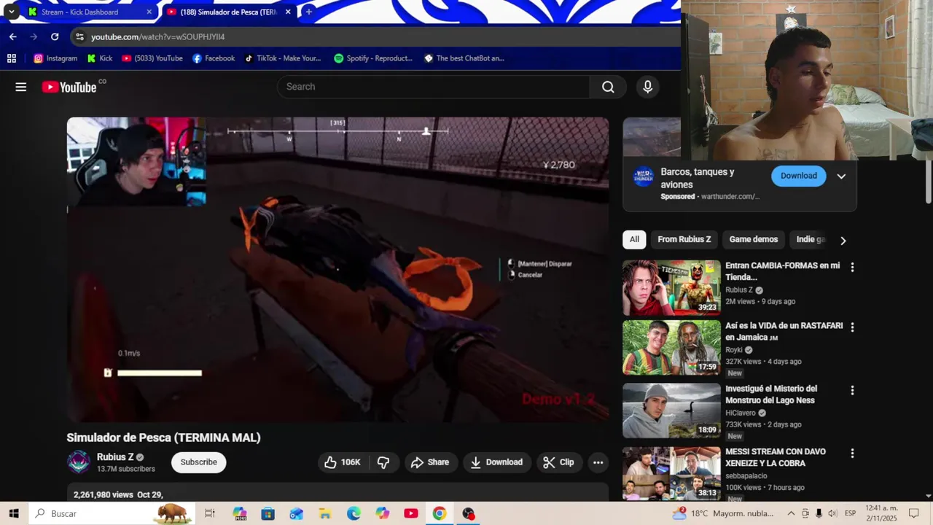Open the tab search dropdown in Chrome
This screenshot has height=525, width=933.
pyautogui.click(x=12, y=12)
